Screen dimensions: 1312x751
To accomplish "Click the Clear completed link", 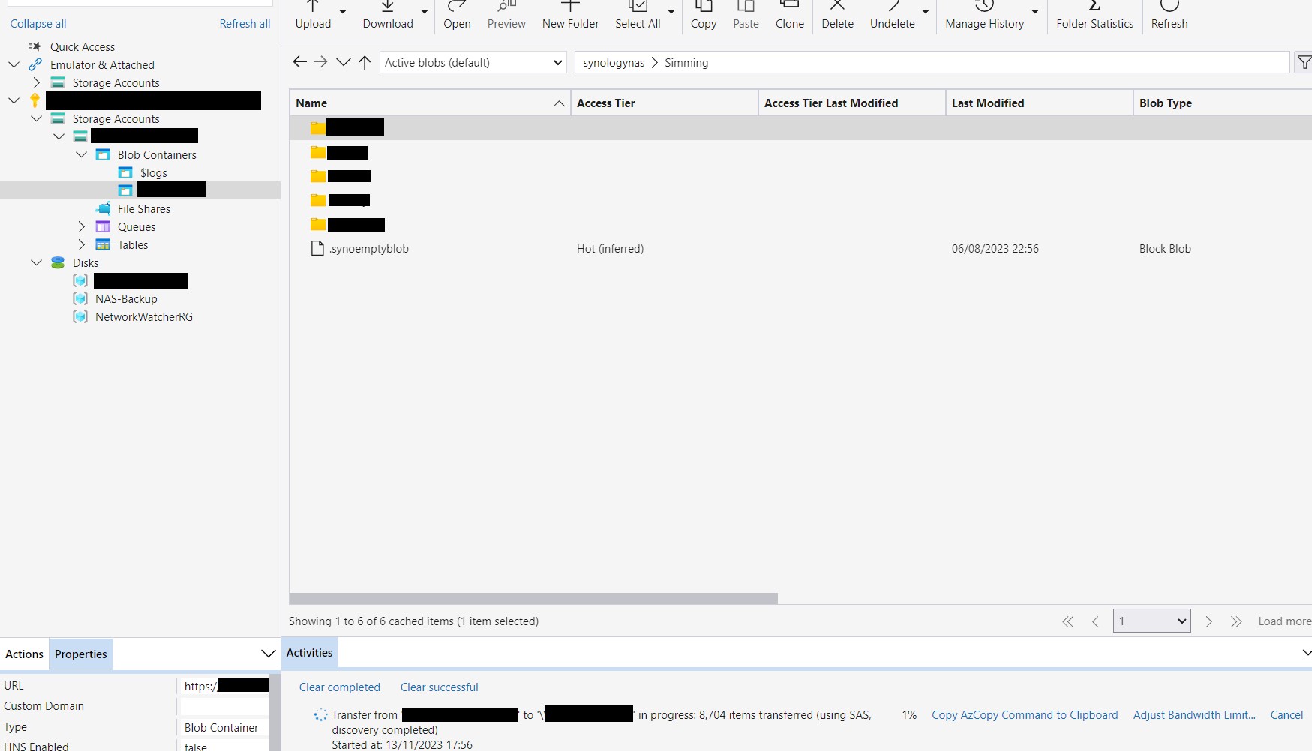I will click(x=339, y=687).
